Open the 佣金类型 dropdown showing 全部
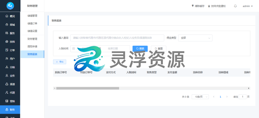Image resolution: width=259 pixels, height=118 pixels. click(195, 38)
